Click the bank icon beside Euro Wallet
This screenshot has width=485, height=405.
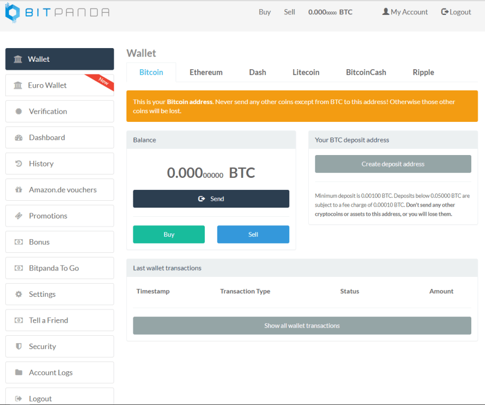tap(18, 85)
